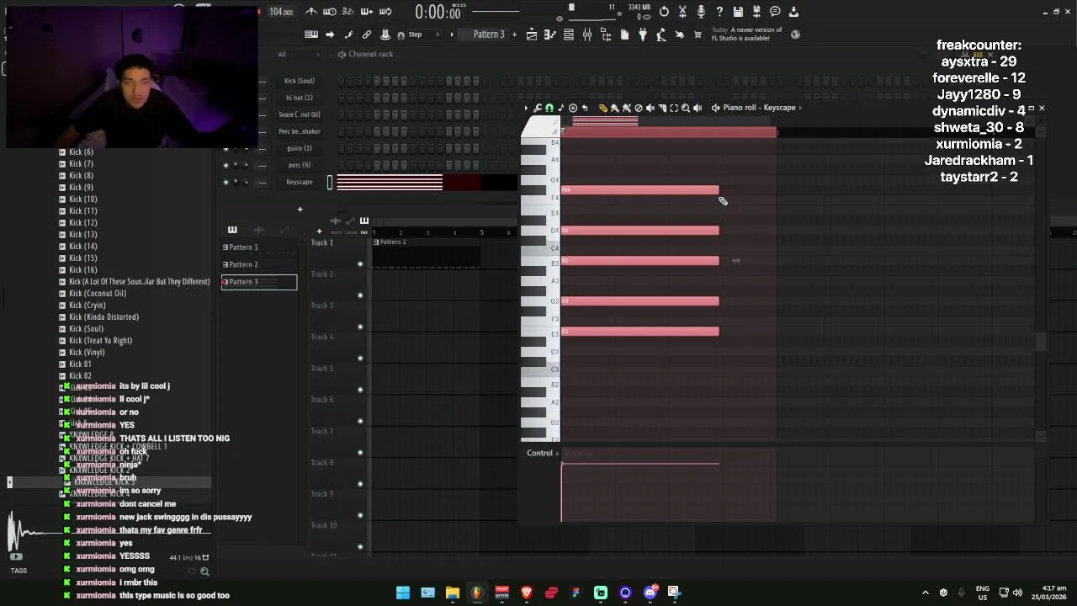This screenshot has width=1077, height=606.
Task: Mute playlist Track 2
Action: coord(360,295)
